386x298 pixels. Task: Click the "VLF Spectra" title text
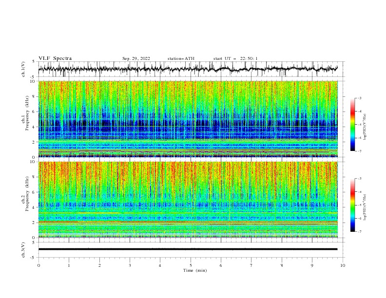(55, 58)
